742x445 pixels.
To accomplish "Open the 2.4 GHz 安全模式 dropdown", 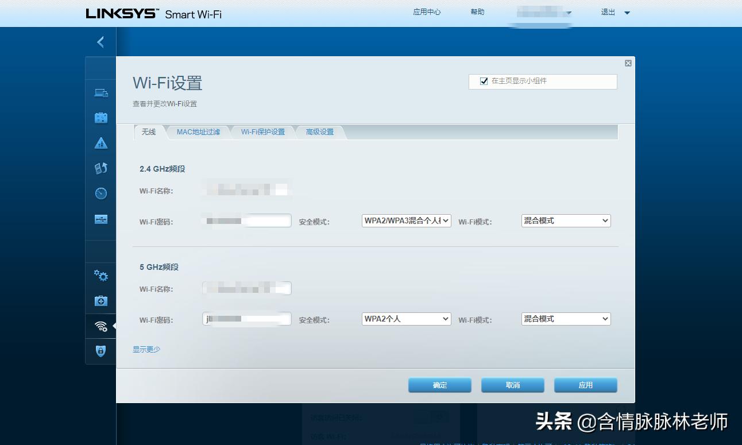I will [406, 220].
